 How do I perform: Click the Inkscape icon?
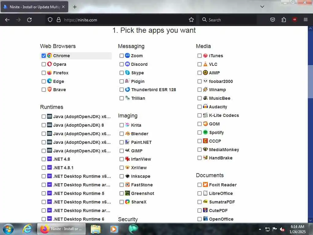coord(127,176)
